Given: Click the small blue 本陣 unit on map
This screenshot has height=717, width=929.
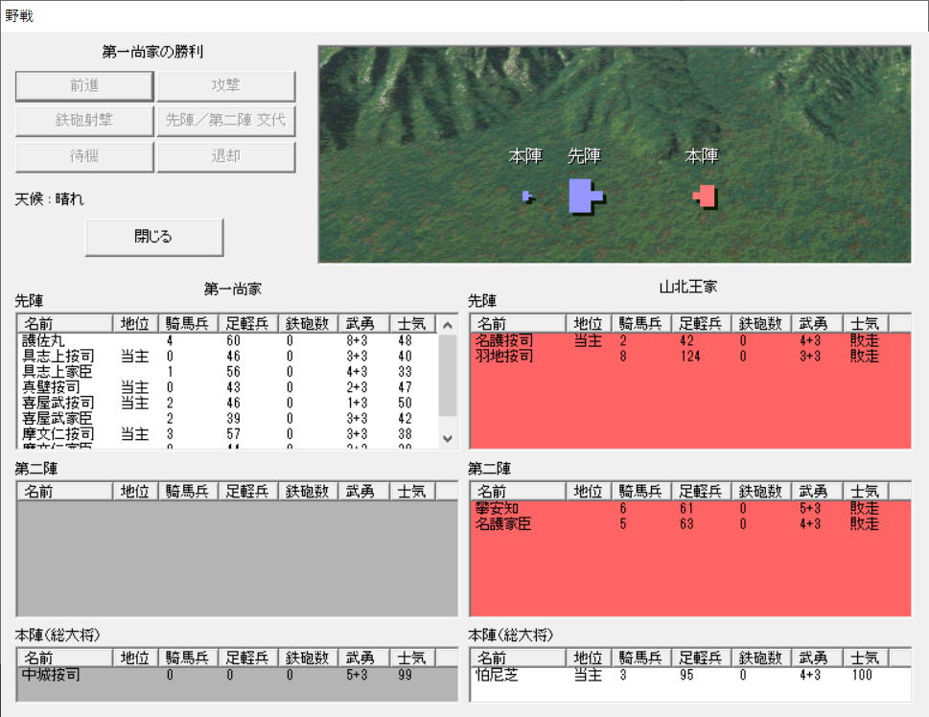Looking at the screenshot, I should 526,197.
